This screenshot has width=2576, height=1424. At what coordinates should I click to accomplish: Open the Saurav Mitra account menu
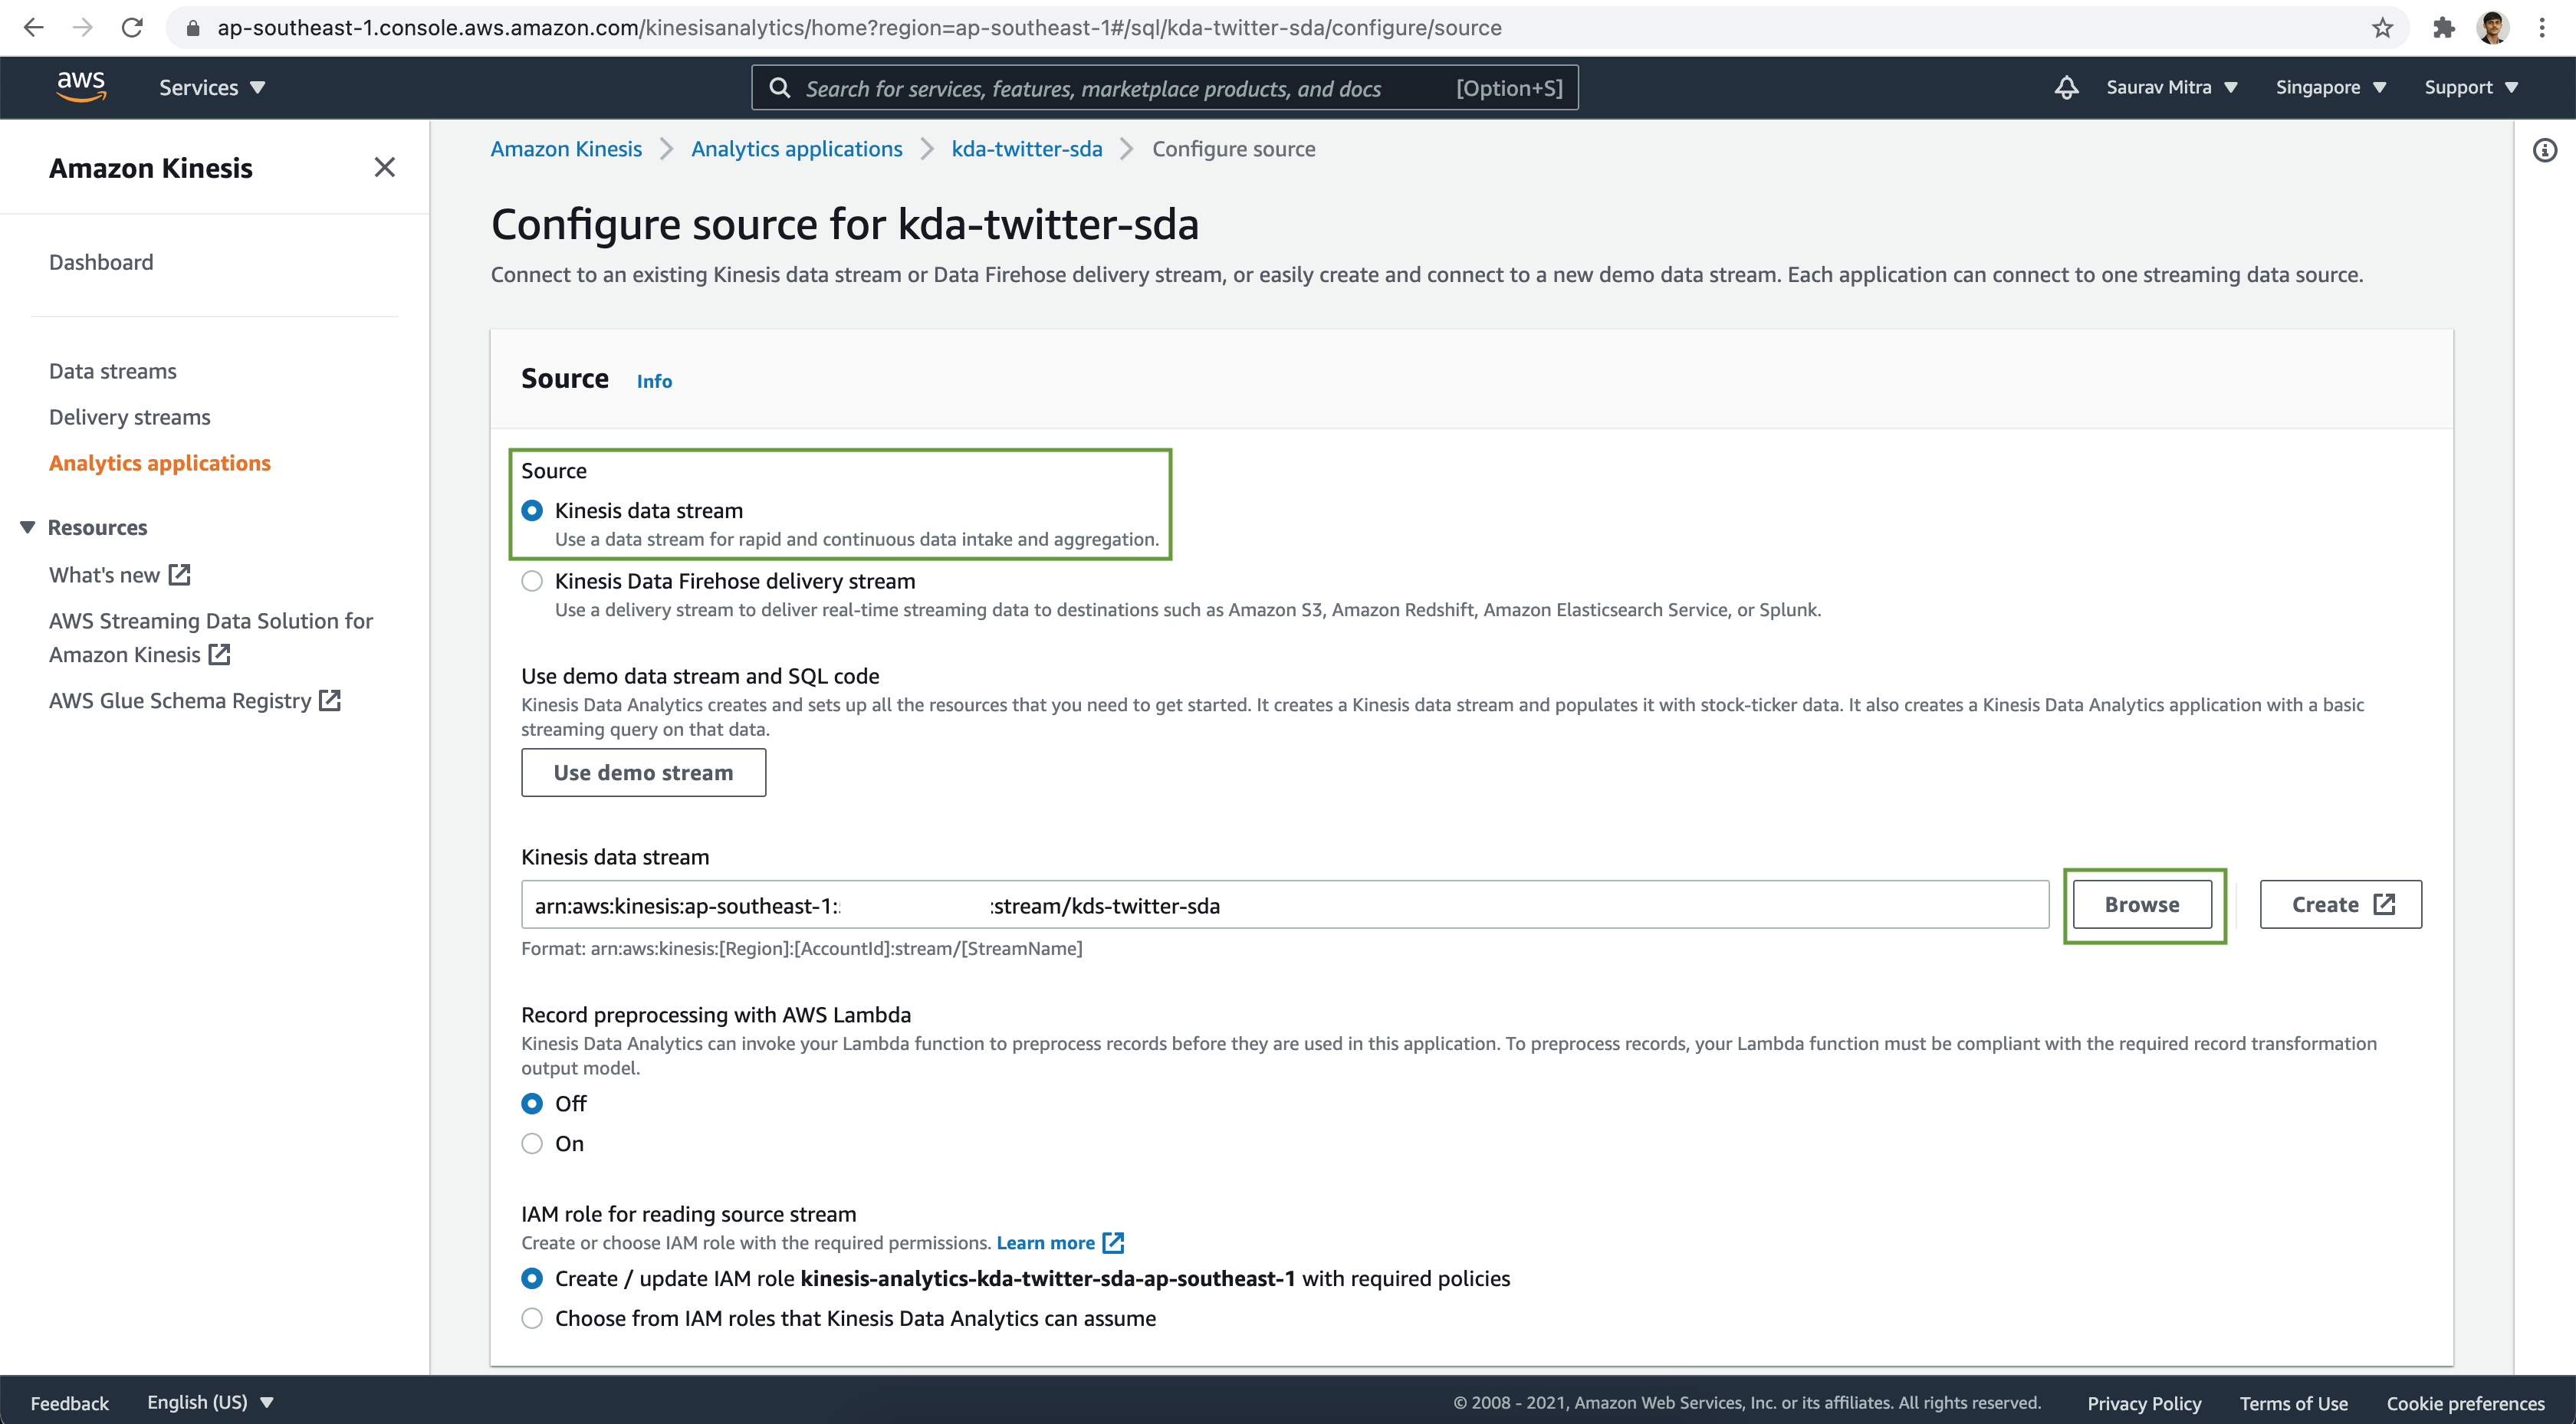[x=2171, y=88]
